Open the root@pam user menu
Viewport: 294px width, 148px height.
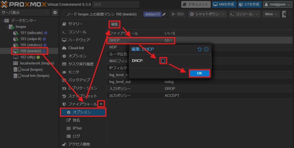pyautogui.click(x=277, y=4)
